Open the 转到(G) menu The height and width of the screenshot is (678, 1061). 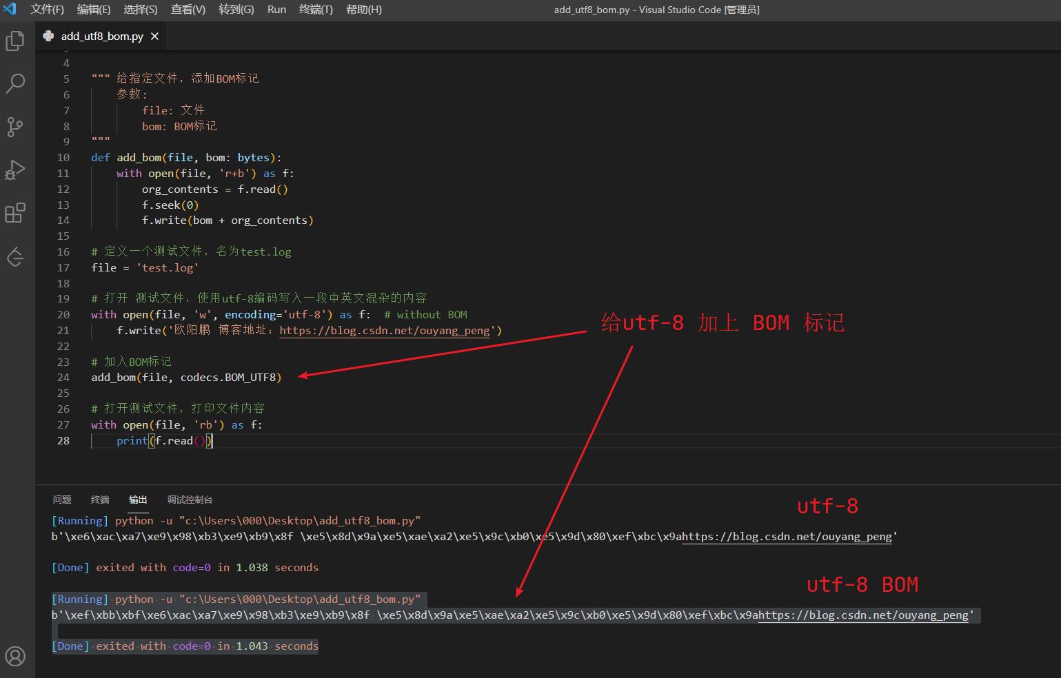point(236,10)
